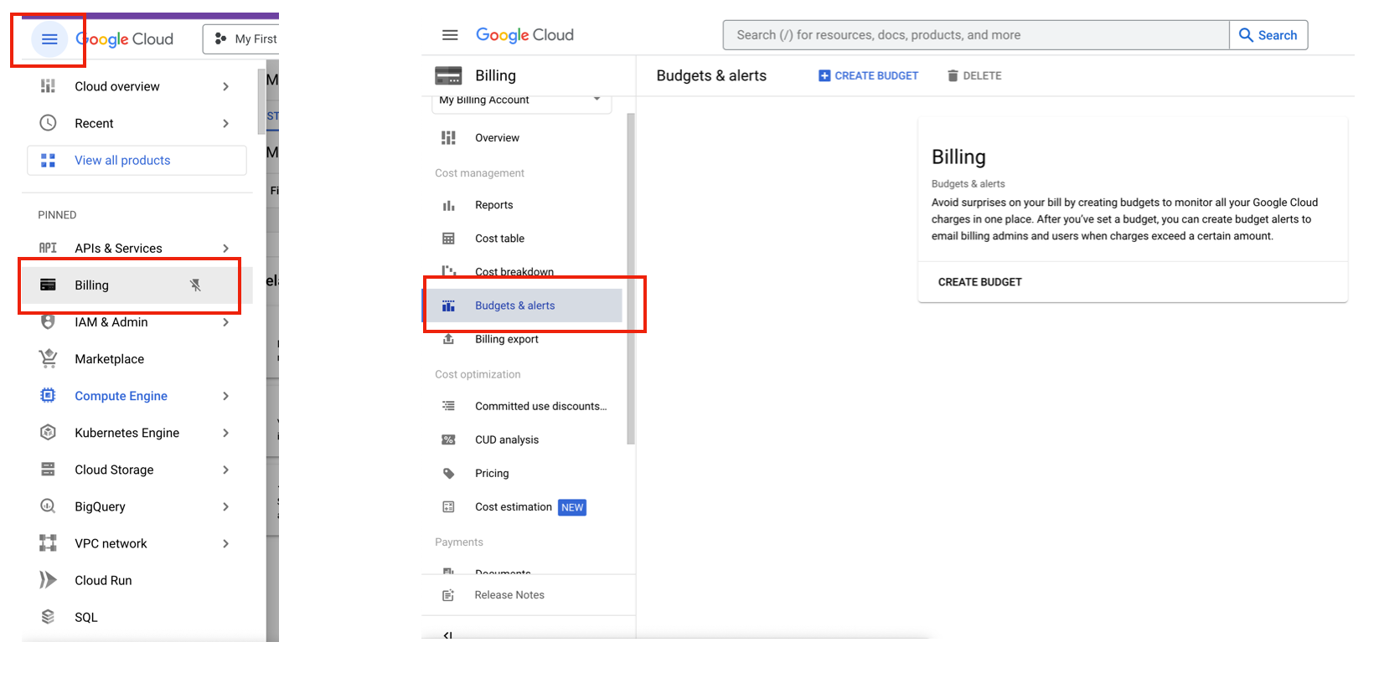Image resolution: width=1379 pixels, height=683 pixels.
Task: Select Billing in the pinned products list
Action: [137, 285]
